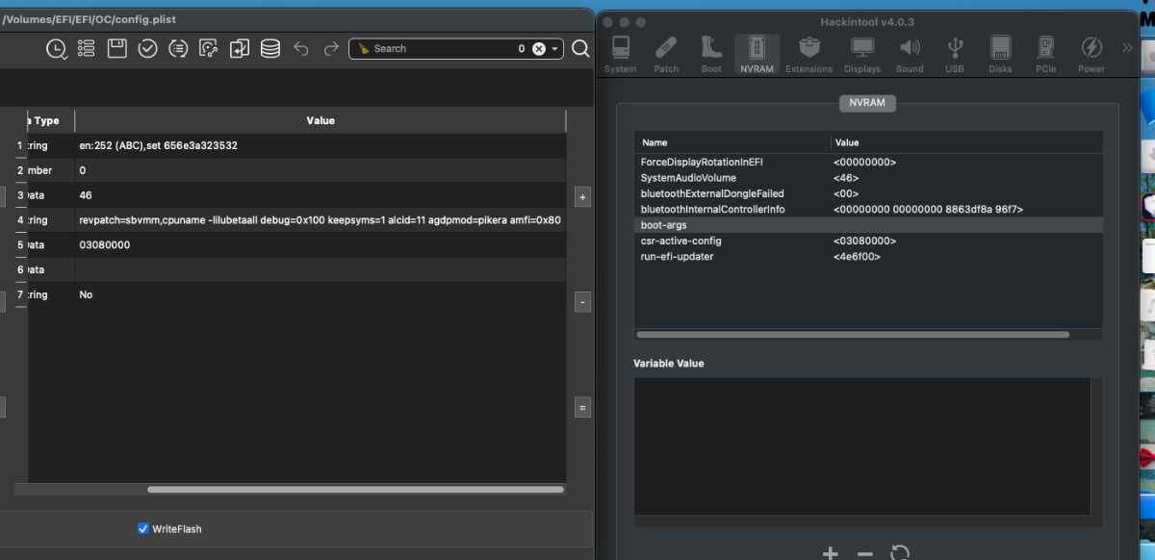
Task: Switch to the Extensions tab
Action: coord(808,55)
